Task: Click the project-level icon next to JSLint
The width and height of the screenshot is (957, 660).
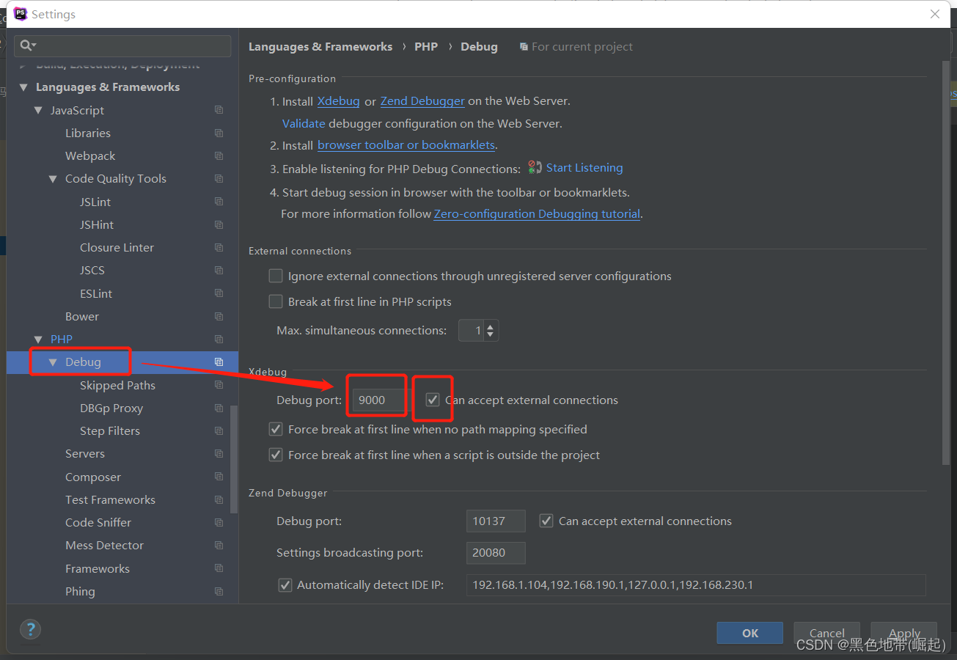Action: (x=219, y=202)
